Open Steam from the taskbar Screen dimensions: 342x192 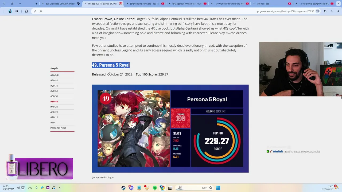tap(123, 188)
